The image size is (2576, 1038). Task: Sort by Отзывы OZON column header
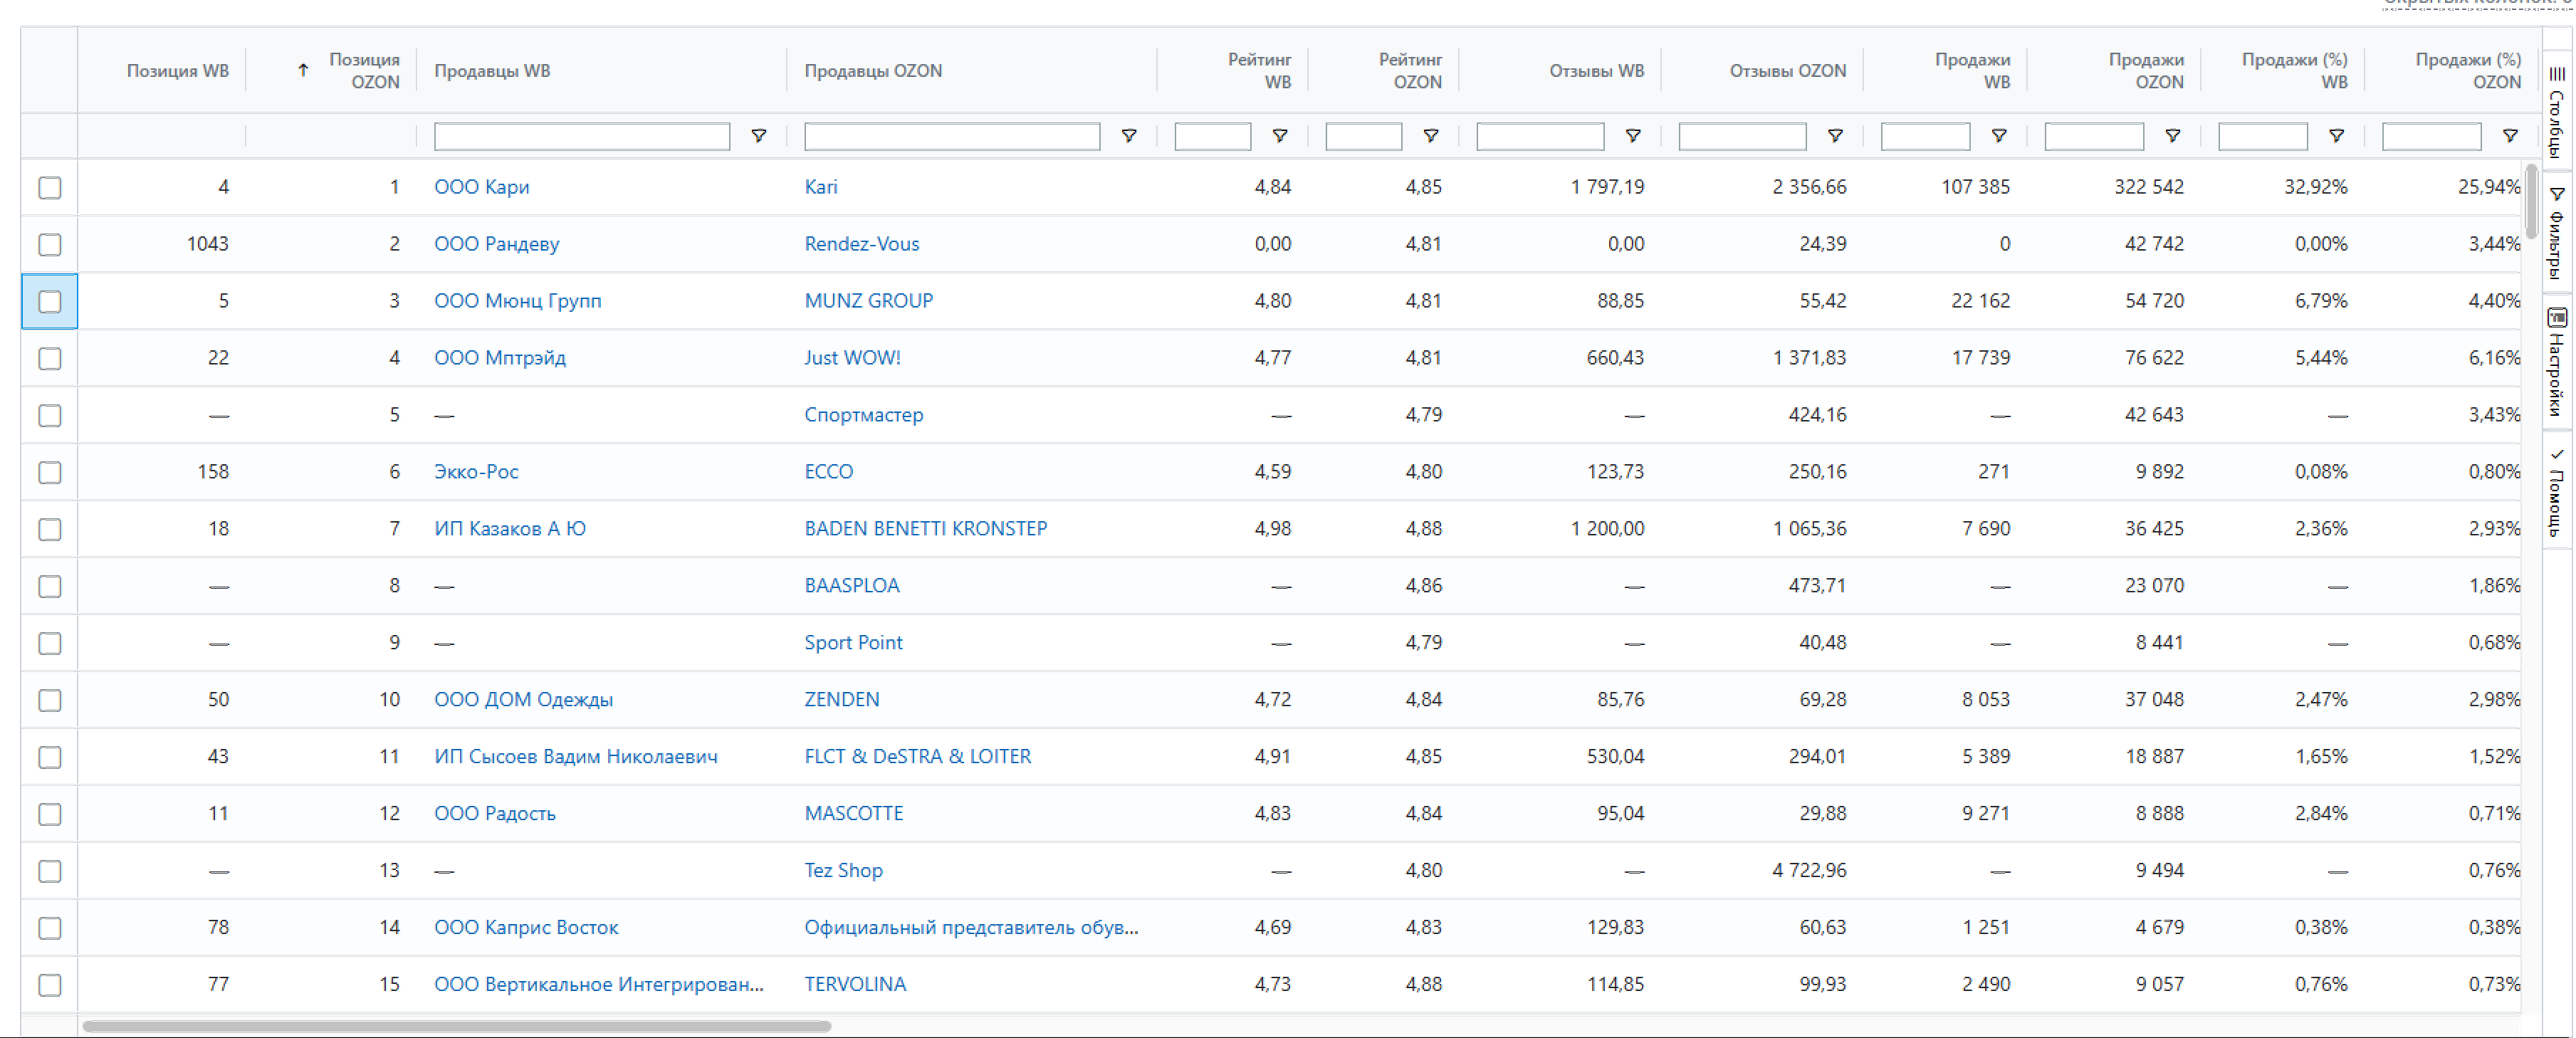[x=1788, y=71]
